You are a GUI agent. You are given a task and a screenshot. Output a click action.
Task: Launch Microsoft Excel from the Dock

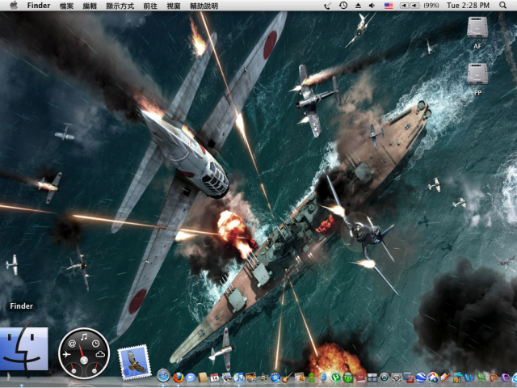[481, 377]
